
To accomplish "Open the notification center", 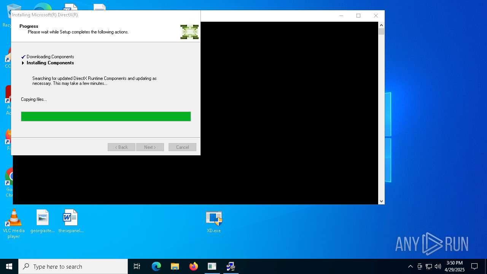I will click(474, 266).
